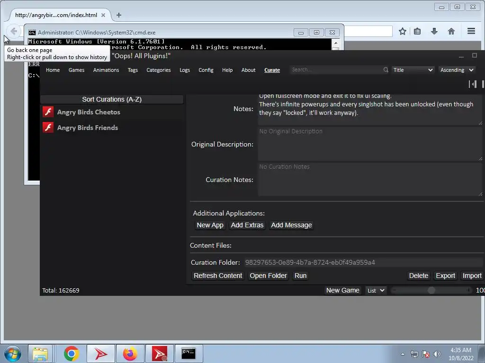This screenshot has width=485, height=363.
Task: Select the Angry Birds Friends curation
Action: point(112,128)
